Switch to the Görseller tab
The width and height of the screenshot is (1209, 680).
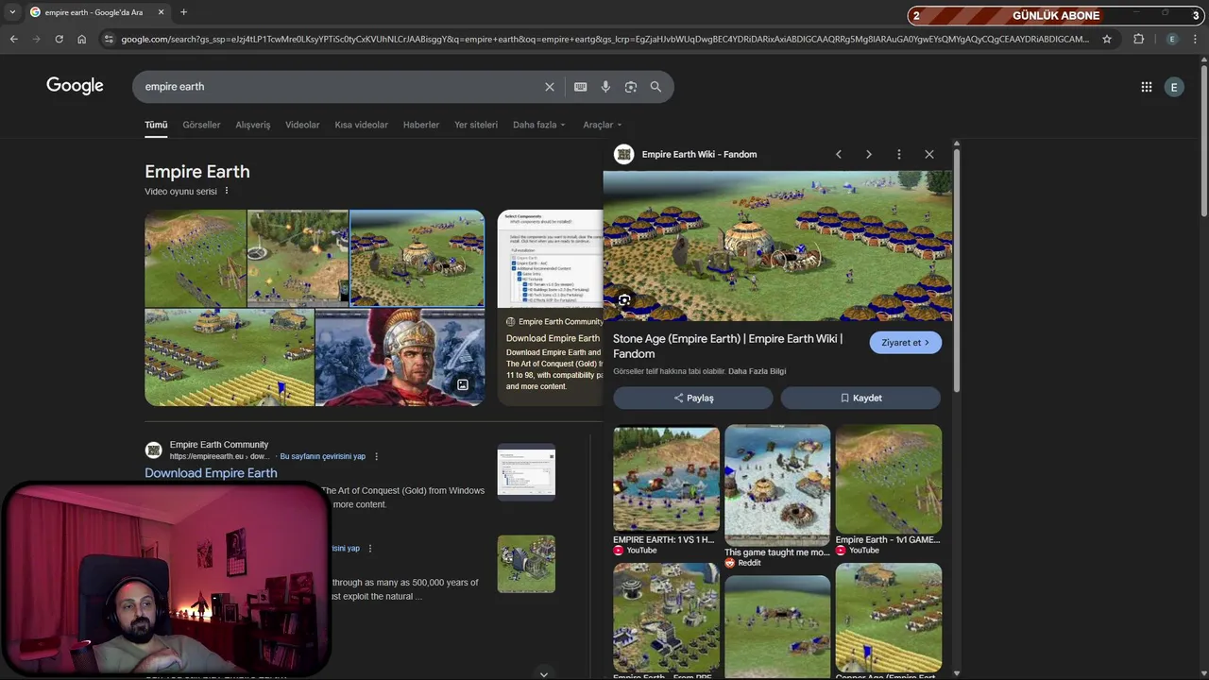[201, 125]
